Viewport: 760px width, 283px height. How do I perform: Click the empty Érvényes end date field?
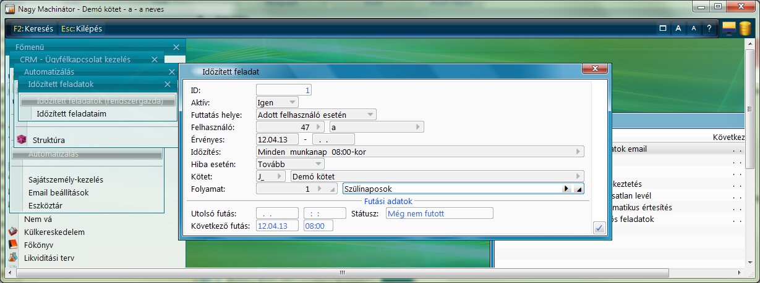tap(333, 139)
